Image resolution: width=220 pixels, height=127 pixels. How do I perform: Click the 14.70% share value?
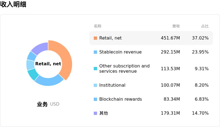[x=200, y=113]
